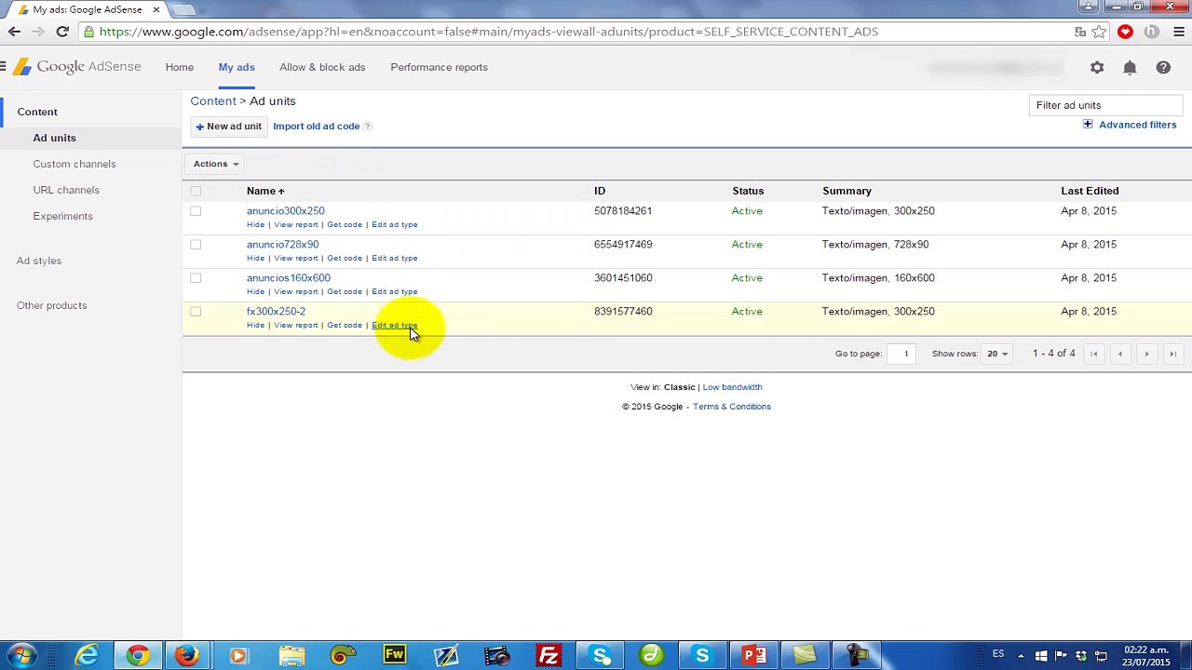Open the Windows Start menu

[x=20, y=656]
